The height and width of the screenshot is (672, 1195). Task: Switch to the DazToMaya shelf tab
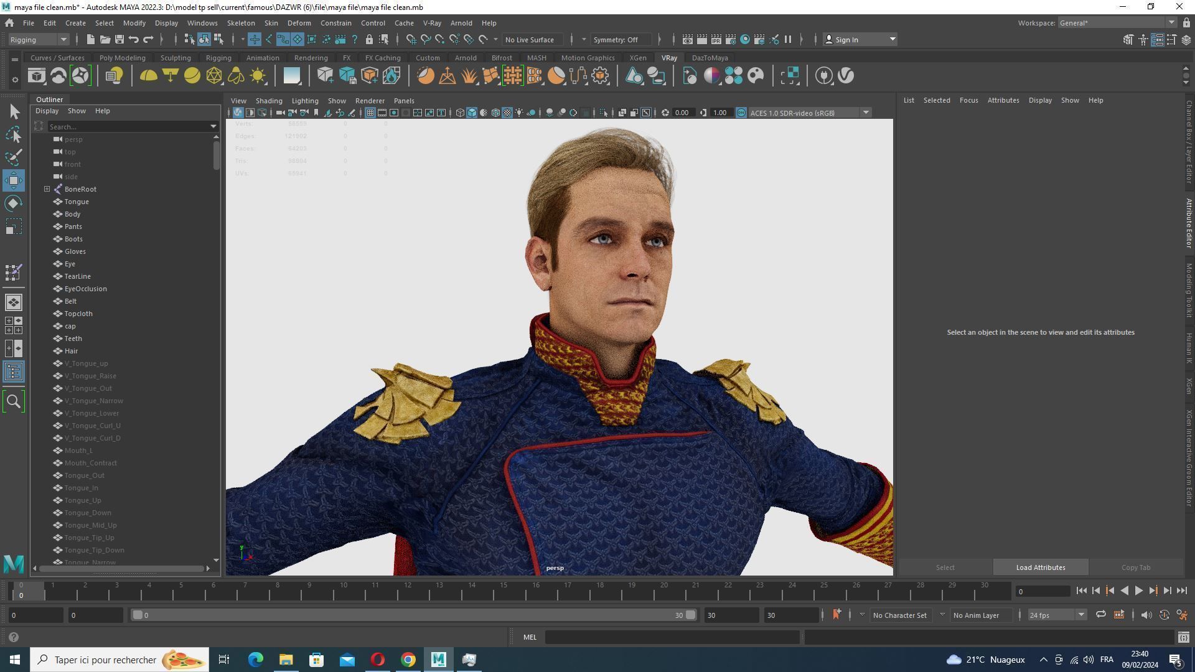(710, 58)
